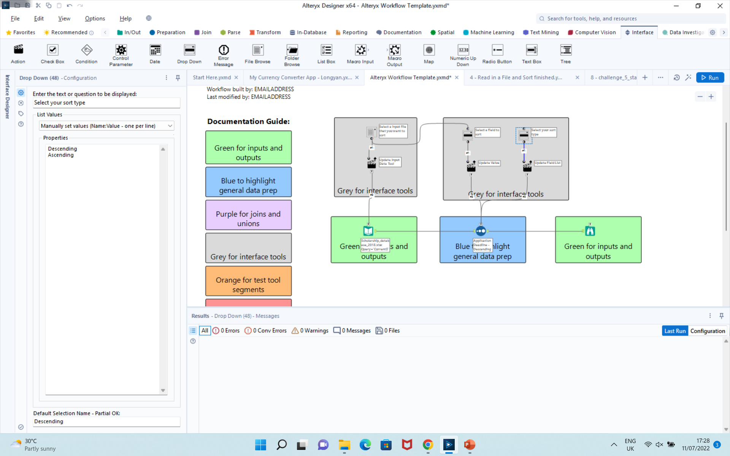Open Chrome from the taskbar
730x456 pixels.
[x=428, y=445]
